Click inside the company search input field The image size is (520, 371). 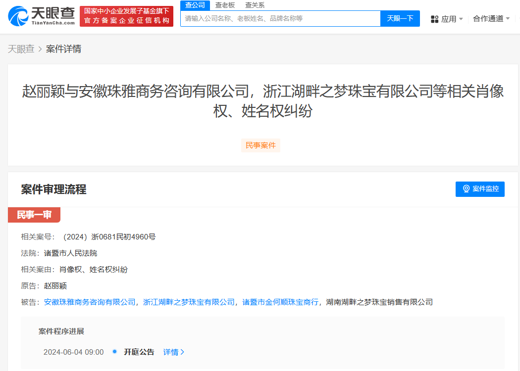tap(277, 18)
